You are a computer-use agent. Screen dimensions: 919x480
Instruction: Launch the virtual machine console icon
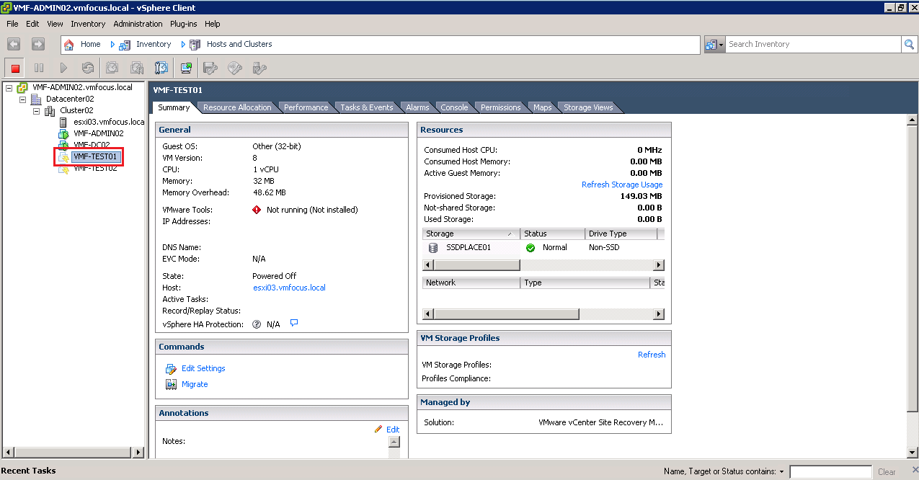[x=187, y=68]
